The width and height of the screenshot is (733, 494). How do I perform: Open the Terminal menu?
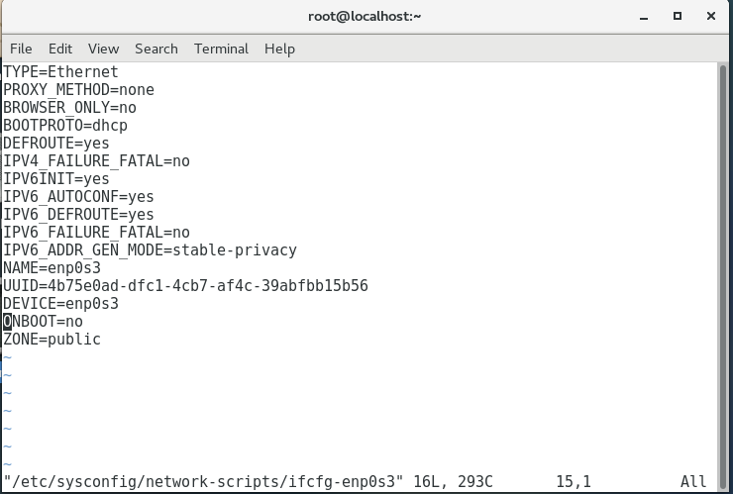coord(221,49)
